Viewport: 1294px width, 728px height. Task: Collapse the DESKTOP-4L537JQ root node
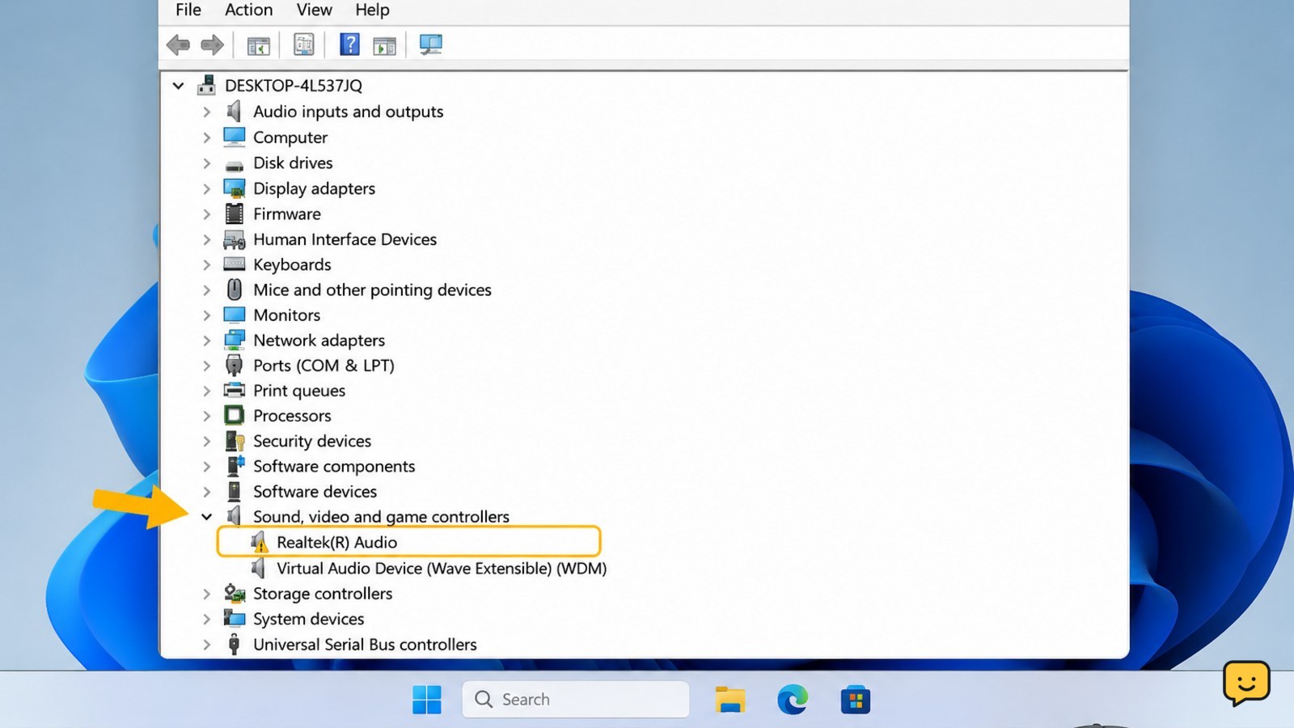tap(178, 86)
